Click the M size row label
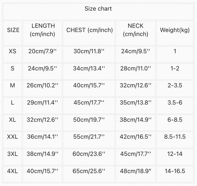Image resolution: width=197 pixels, height=186 pixels. [x=12, y=85]
